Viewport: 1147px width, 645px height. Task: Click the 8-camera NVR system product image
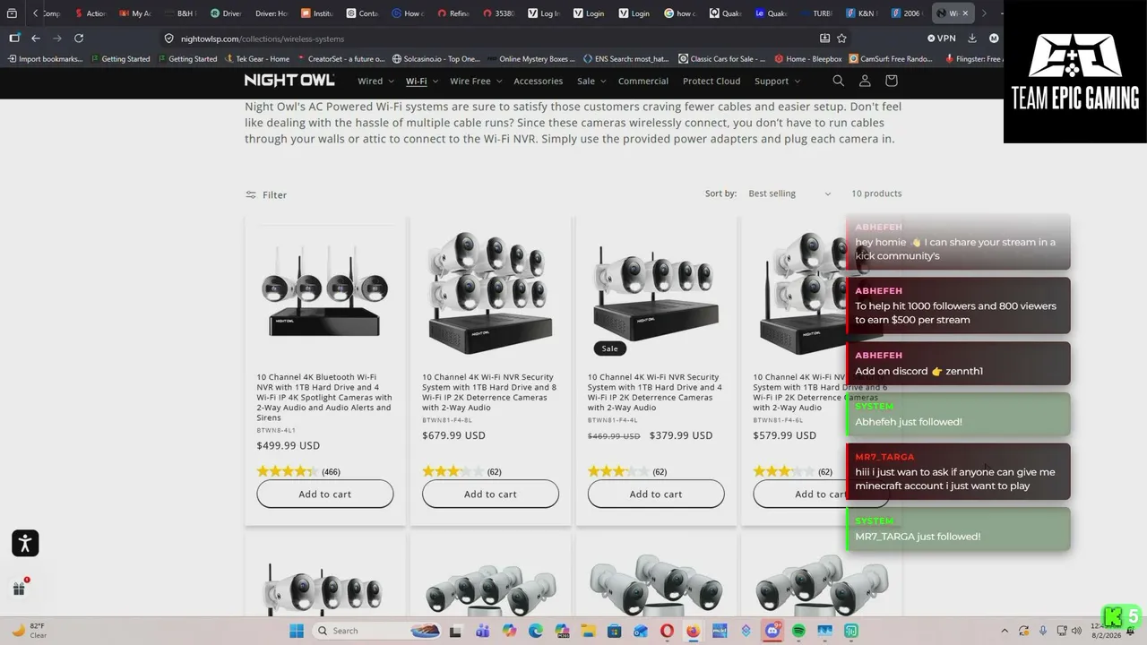pyautogui.click(x=490, y=292)
